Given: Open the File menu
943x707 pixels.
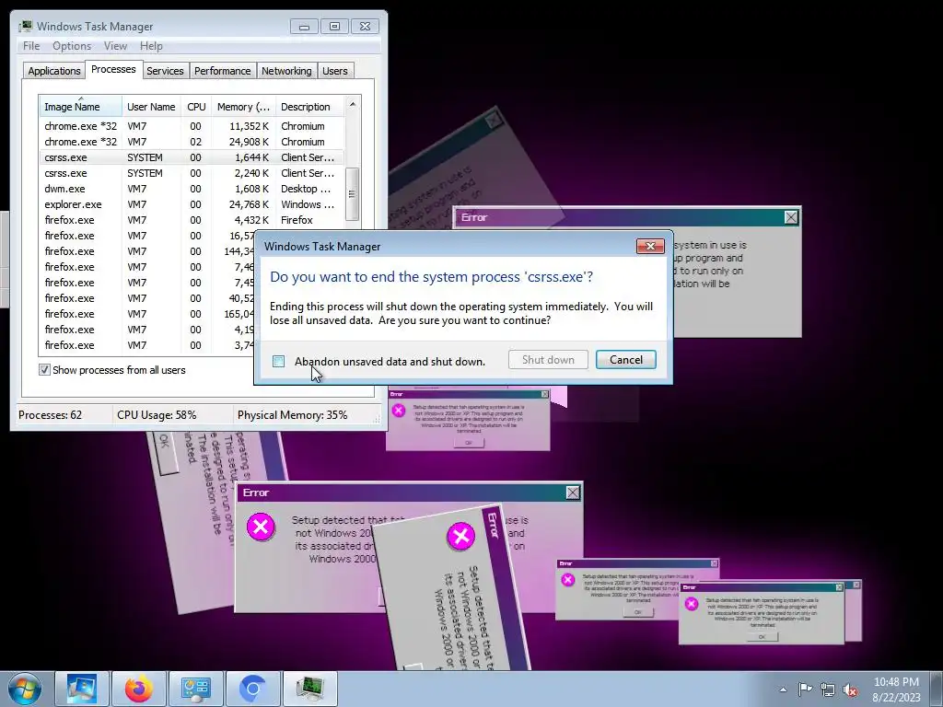Looking at the screenshot, I should point(31,46).
